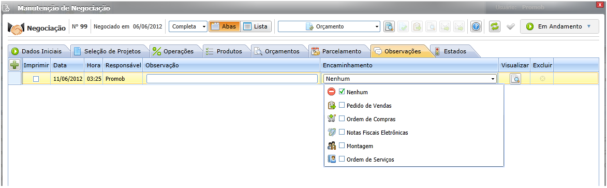Image resolution: width=607 pixels, height=188 pixels.
Task: Check the Montagem checkbox
Action: (x=342, y=146)
